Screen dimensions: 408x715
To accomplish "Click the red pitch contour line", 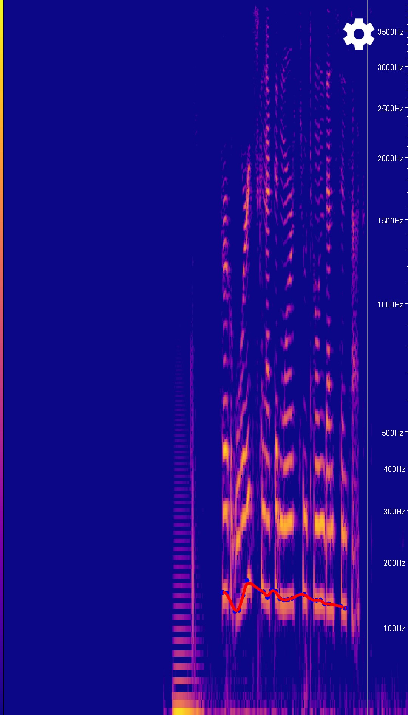I will coord(283,599).
